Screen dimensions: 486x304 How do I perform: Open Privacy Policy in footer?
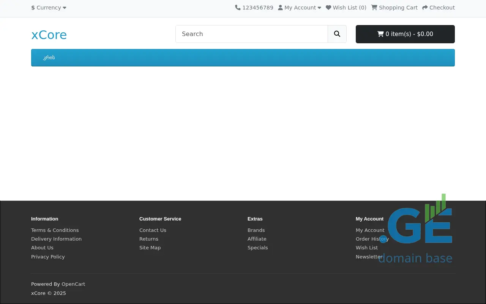48,257
